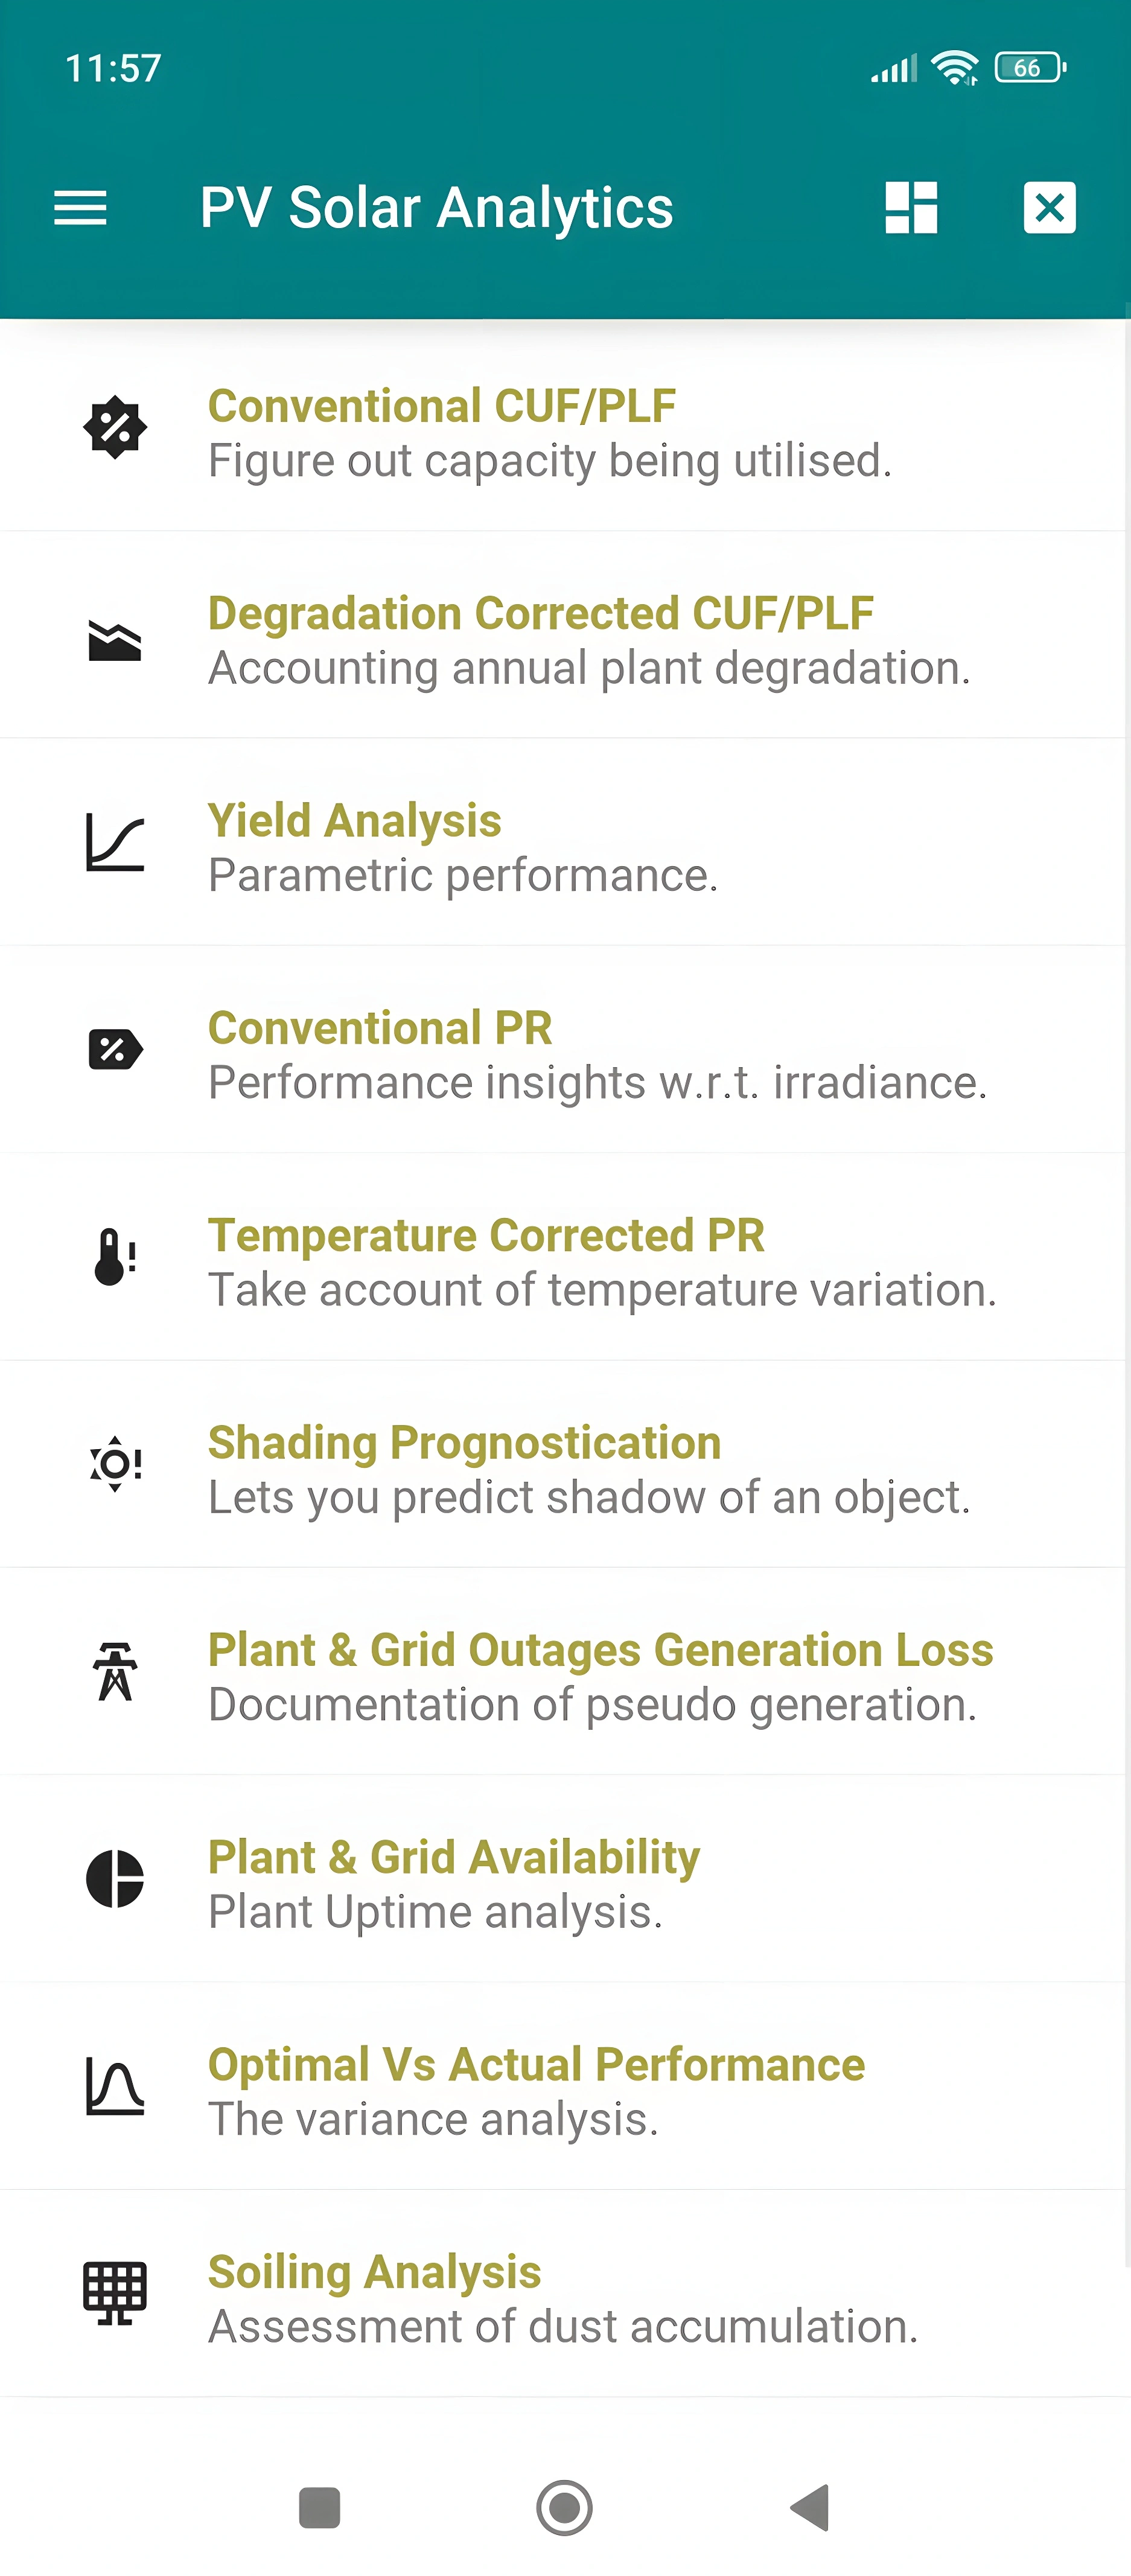Tap the Conventional PR percent tag icon
The height and width of the screenshot is (2576, 1131).
pyautogui.click(x=115, y=1049)
